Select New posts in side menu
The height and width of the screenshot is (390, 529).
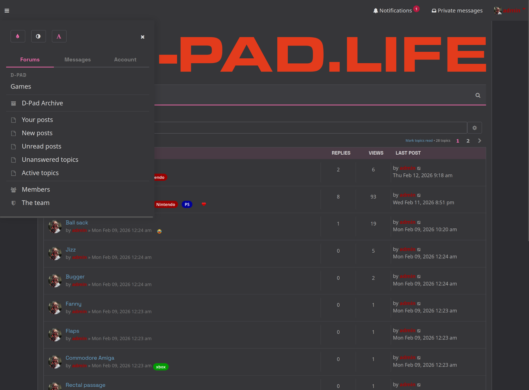(37, 133)
